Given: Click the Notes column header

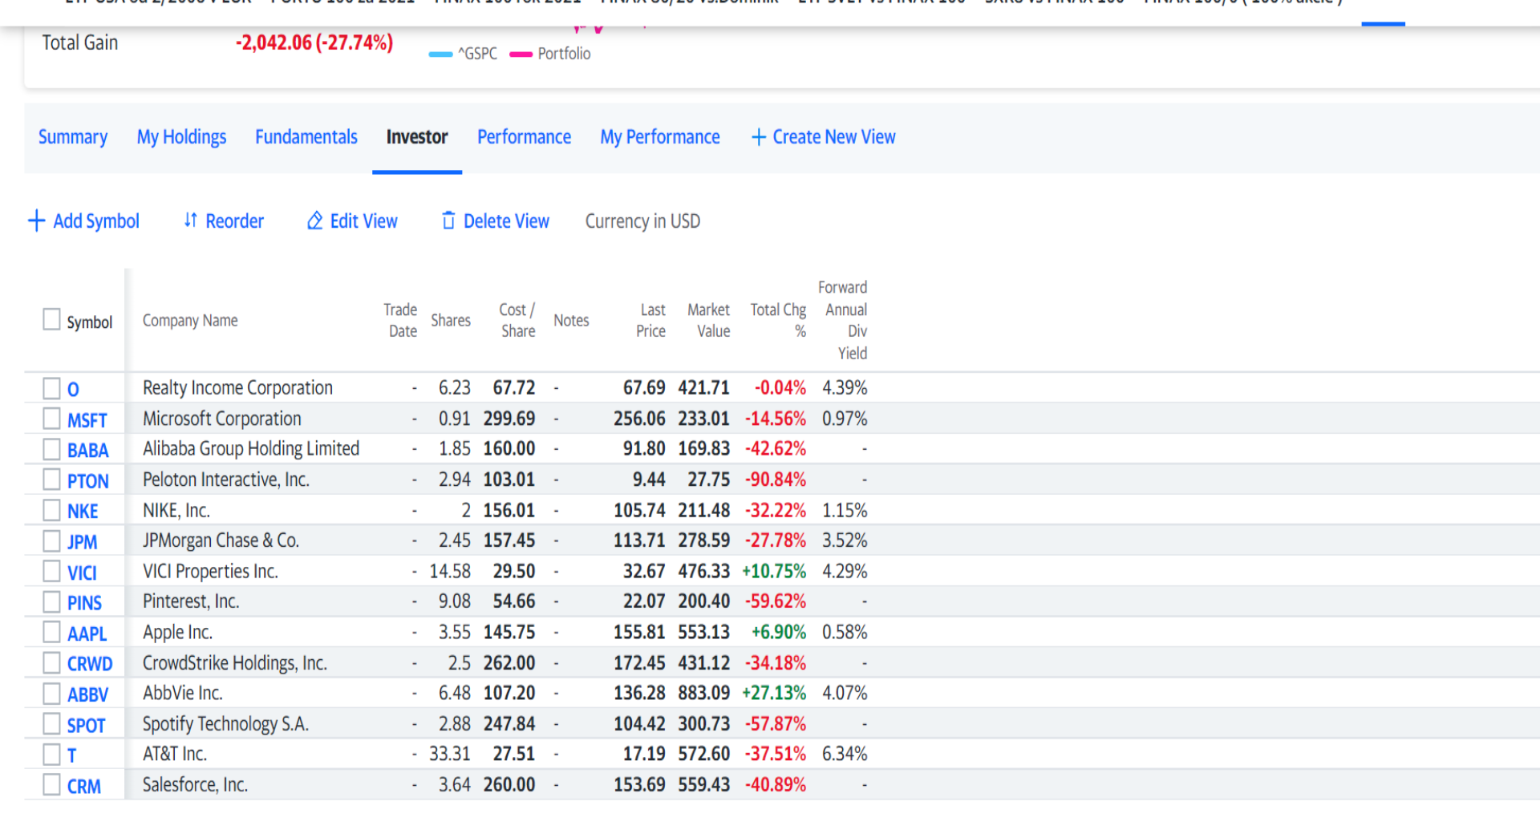Looking at the screenshot, I should 571,320.
